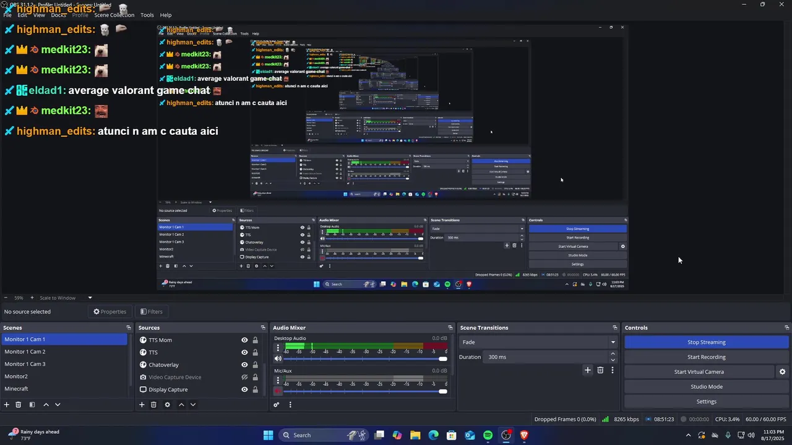The height and width of the screenshot is (445, 792).
Task: Open the Scene Collection menu
Action: pyautogui.click(x=114, y=15)
